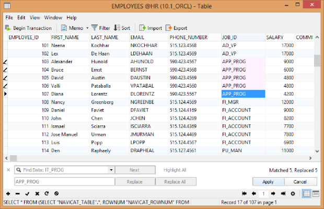Add a new record with plus icon
Viewport: 324px width, 209px height.
pos(8,193)
